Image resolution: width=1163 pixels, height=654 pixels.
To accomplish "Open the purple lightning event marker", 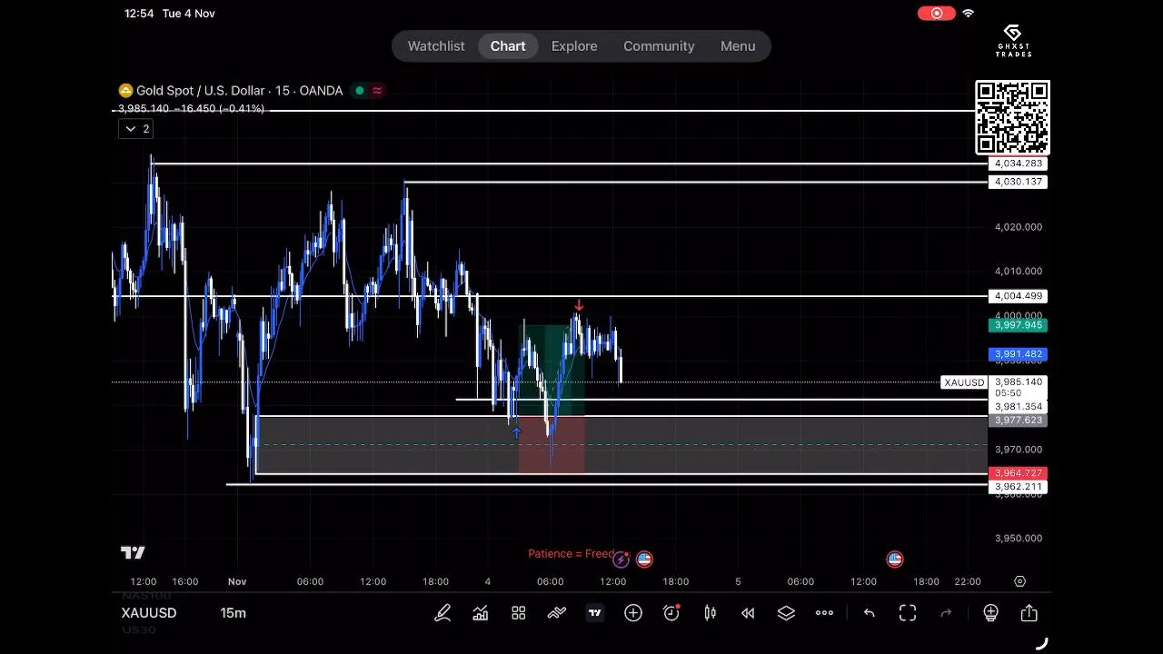I will point(621,560).
